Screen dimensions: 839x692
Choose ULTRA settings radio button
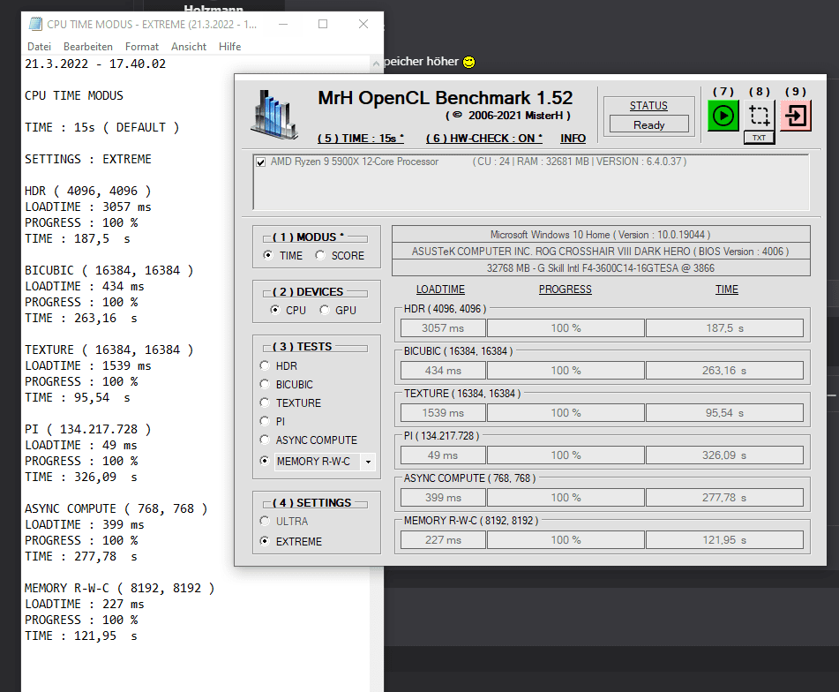(x=265, y=521)
